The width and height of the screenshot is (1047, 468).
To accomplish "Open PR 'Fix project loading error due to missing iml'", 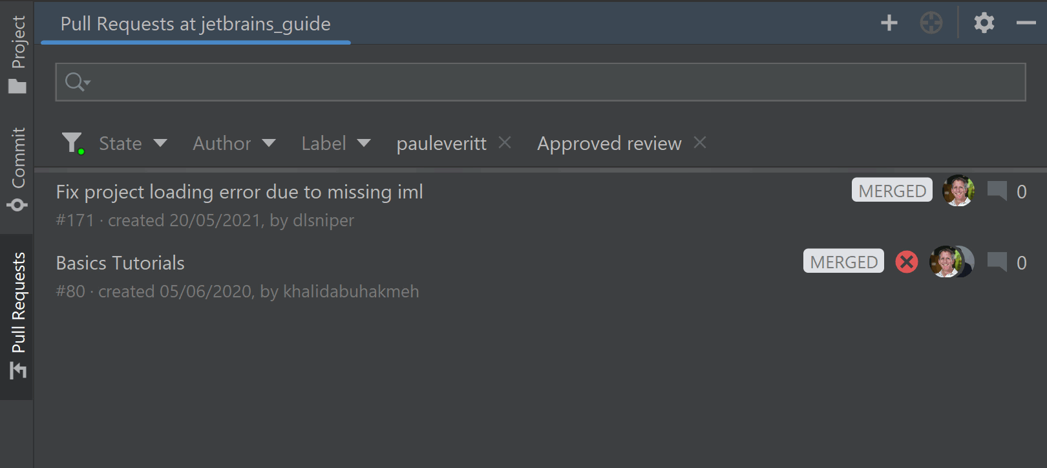I will [x=239, y=191].
